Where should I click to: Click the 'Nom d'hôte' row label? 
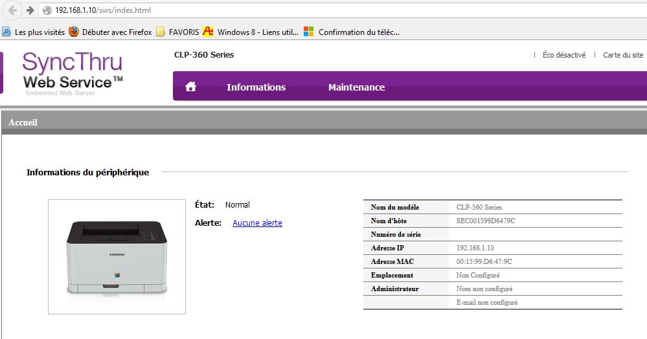[389, 221]
